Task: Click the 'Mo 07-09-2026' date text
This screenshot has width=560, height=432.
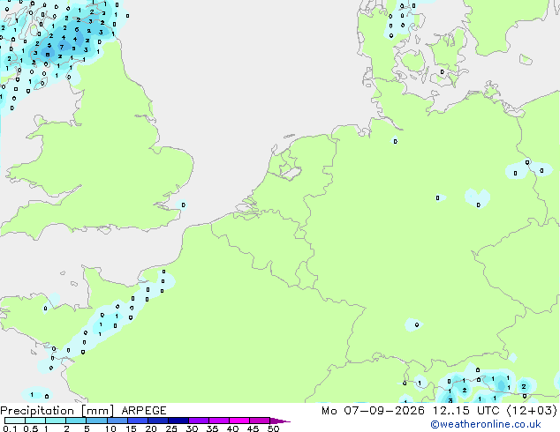Action: pos(373,411)
